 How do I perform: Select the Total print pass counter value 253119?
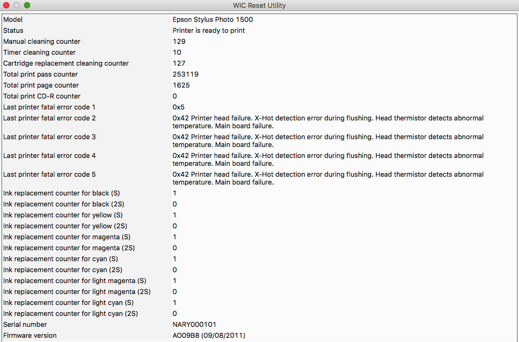click(x=186, y=74)
